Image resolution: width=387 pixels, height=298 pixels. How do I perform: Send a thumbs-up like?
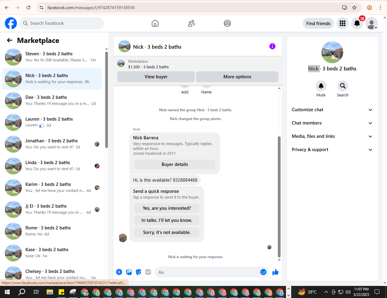(x=275, y=272)
